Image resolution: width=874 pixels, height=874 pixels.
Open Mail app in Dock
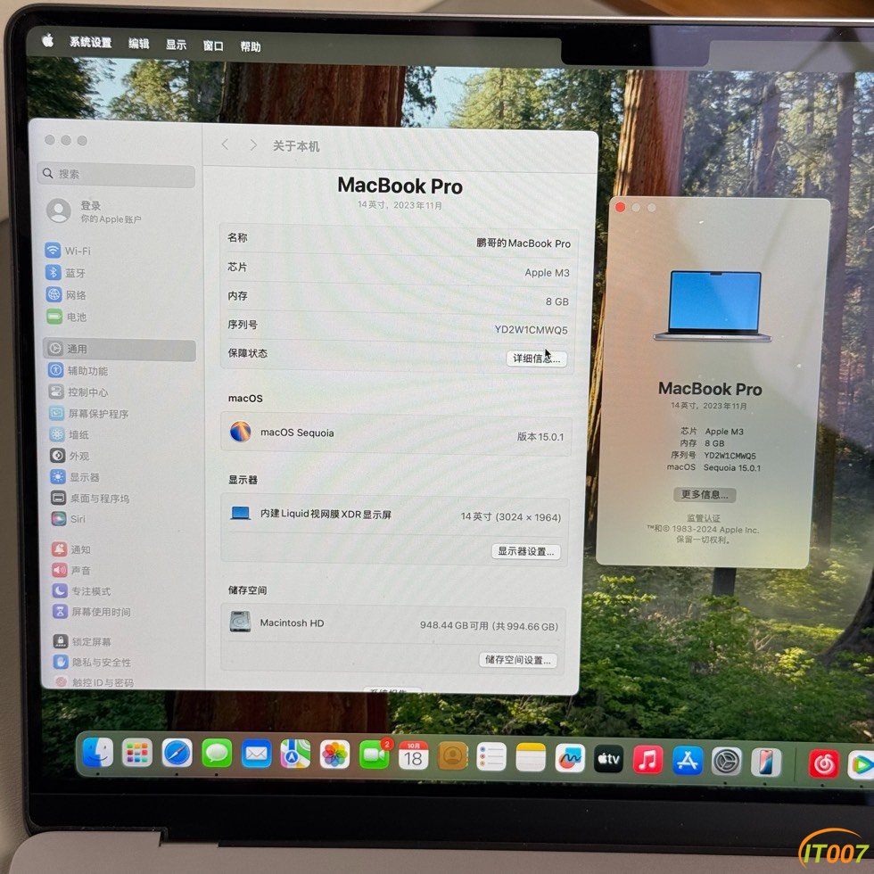[x=257, y=754]
